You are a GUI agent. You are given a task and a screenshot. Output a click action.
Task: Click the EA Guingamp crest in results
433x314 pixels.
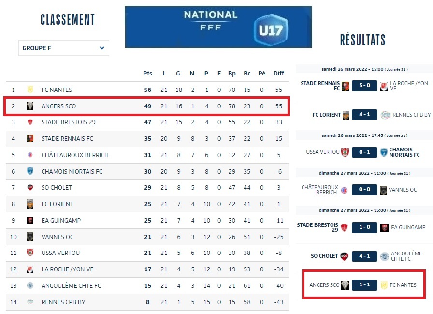tap(385, 227)
